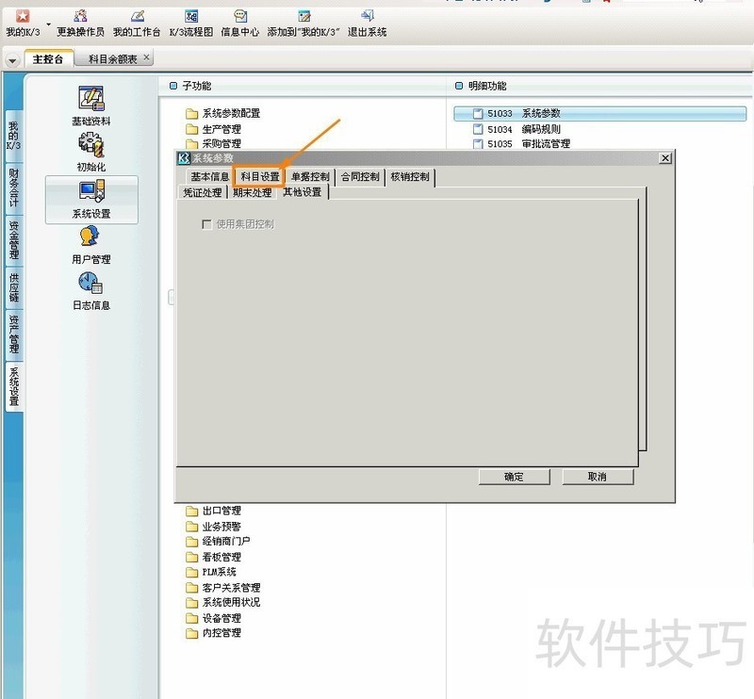Screen dimensions: 754x699
Task: Switch to 科目设置 tab in dialog
Action: (260, 177)
